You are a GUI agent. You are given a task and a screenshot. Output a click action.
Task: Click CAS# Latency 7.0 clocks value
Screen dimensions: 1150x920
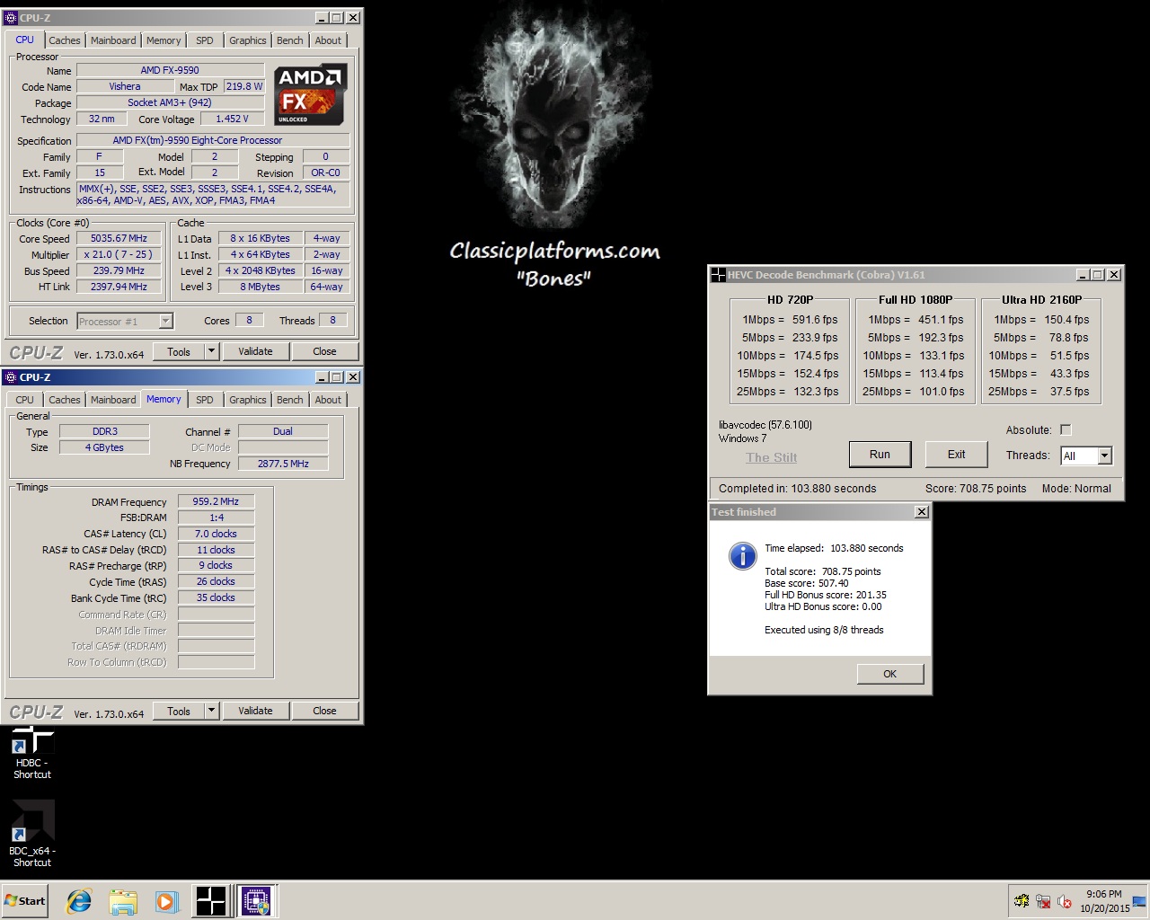[x=216, y=534]
